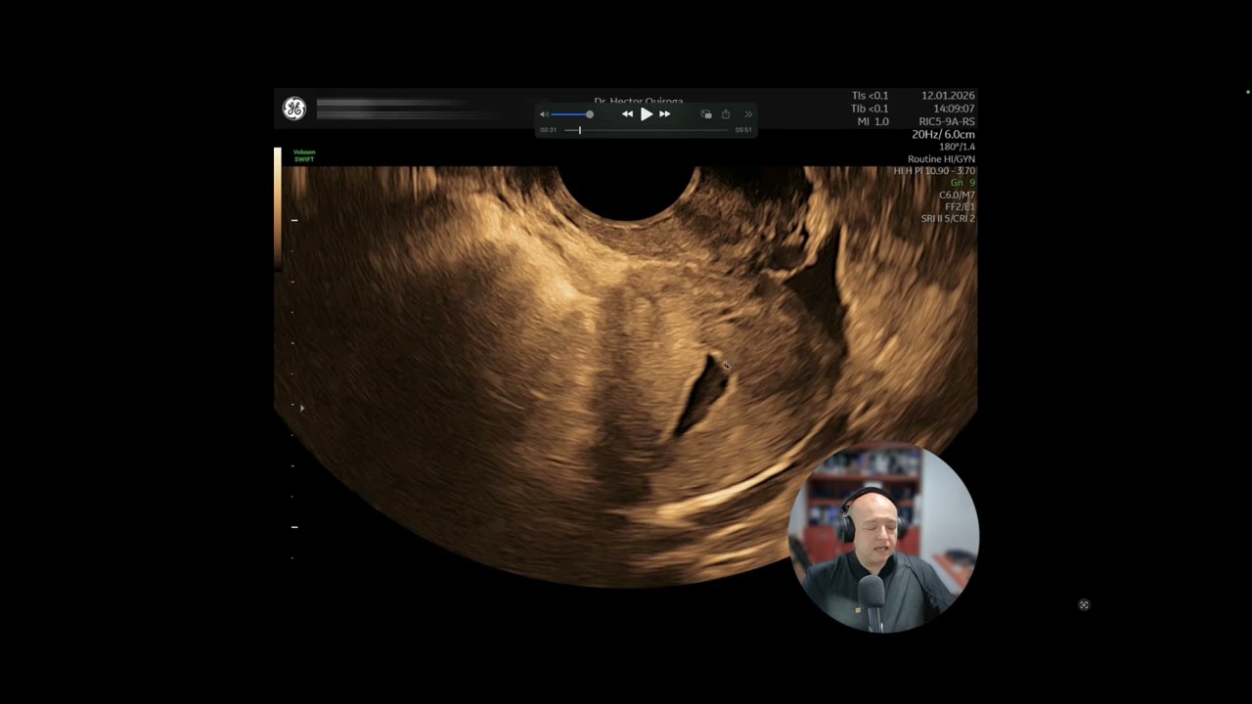Image resolution: width=1252 pixels, height=704 pixels.
Task: Click the probe label RIC5-9A-RS
Action: click(x=947, y=121)
